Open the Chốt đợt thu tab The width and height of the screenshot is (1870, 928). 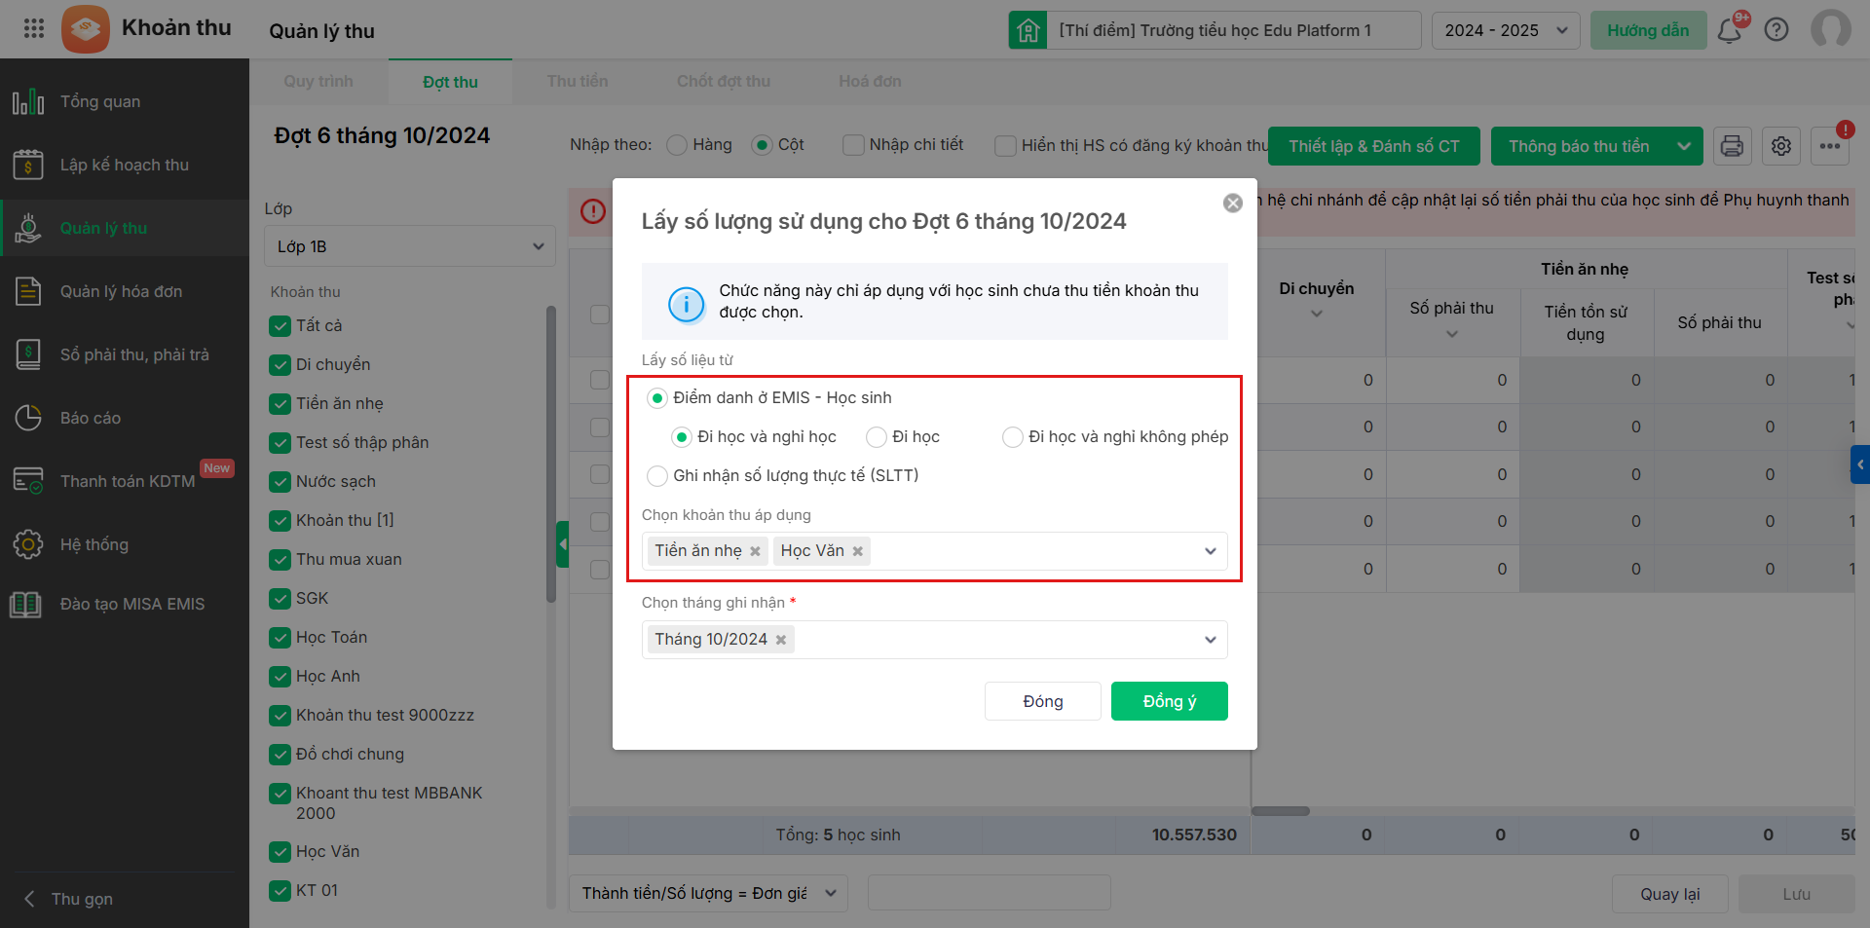[724, 82]
